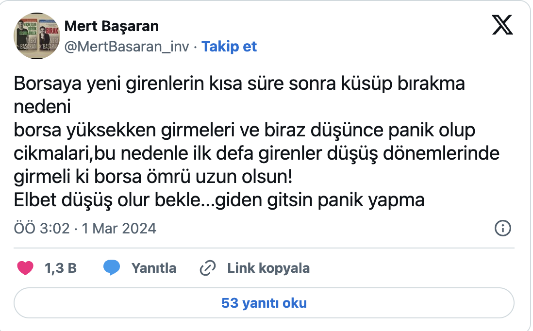Open the profile via the Mert Başaran name

111,26
